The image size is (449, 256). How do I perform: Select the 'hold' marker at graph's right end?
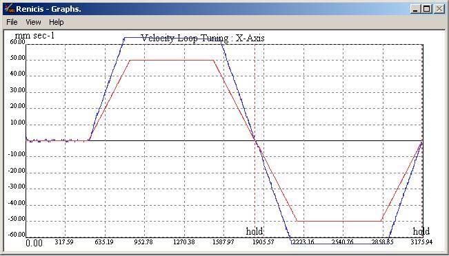(421, 231)
